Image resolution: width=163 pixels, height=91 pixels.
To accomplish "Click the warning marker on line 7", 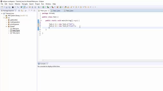I will click(38, 24).
